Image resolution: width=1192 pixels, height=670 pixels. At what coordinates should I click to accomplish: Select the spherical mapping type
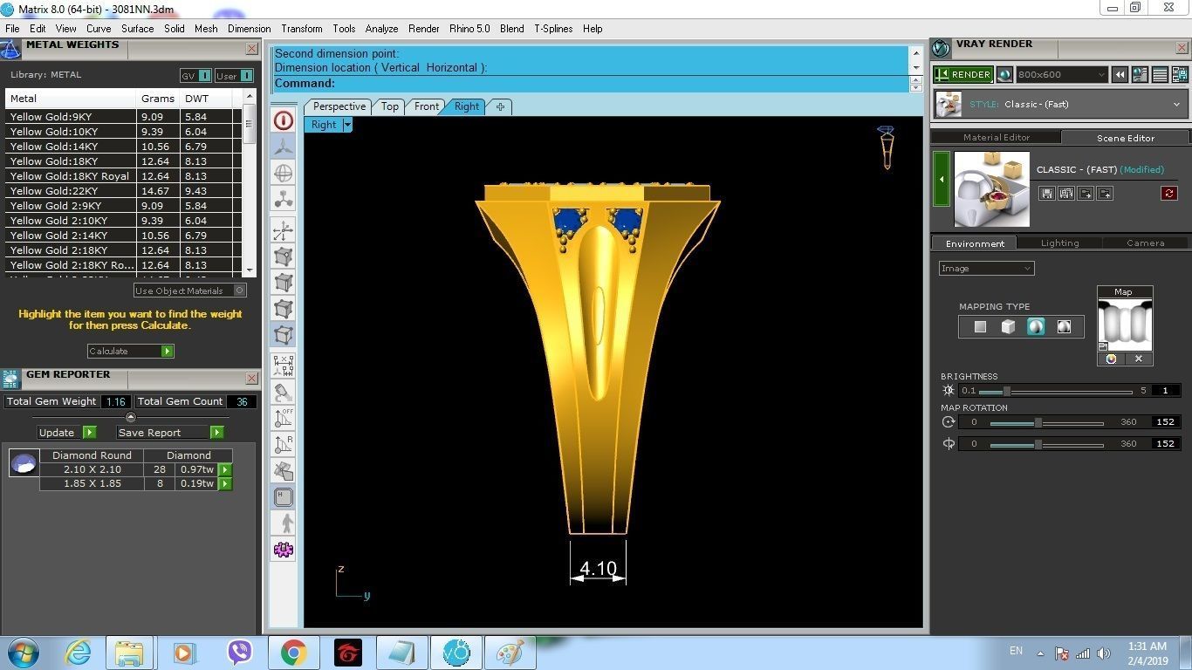pyautogui.click(x=1036, y=326)
